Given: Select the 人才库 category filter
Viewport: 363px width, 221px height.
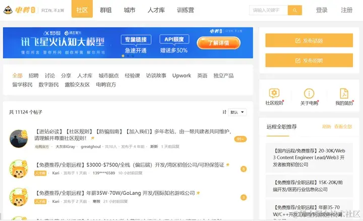Looking at the screenshot, I should coord(85,76).
